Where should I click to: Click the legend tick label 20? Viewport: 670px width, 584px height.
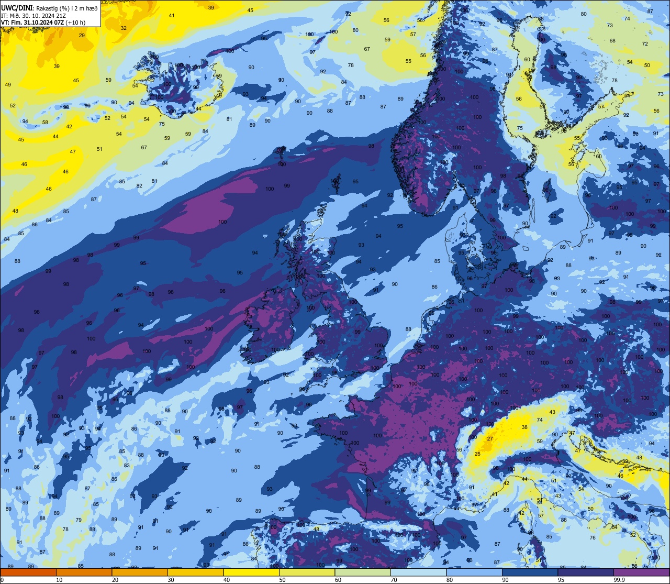pos(115,580)
